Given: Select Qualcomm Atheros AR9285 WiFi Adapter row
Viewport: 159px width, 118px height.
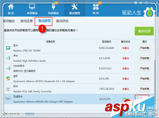Looking at the screenshot, I should coord(79,99).
